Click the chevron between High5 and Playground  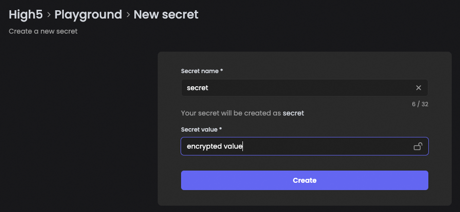point(49,15)
